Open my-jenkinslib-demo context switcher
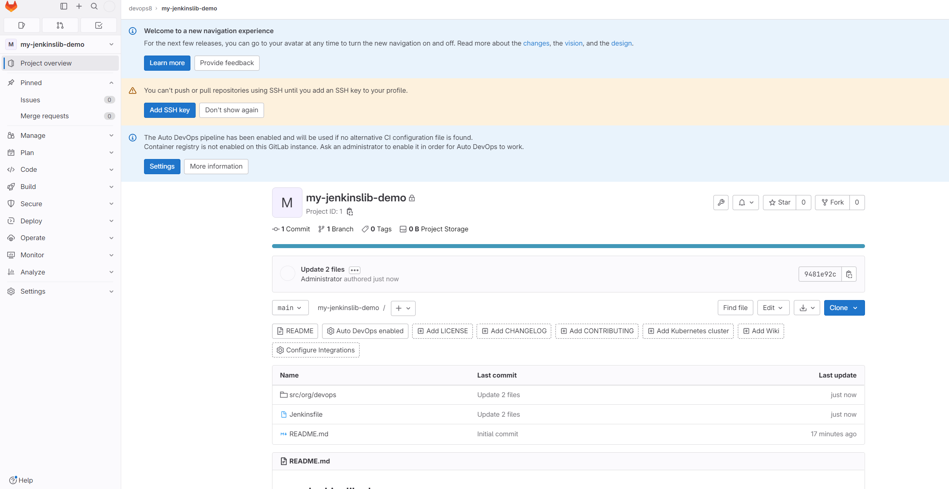 (x=61, y=44)
